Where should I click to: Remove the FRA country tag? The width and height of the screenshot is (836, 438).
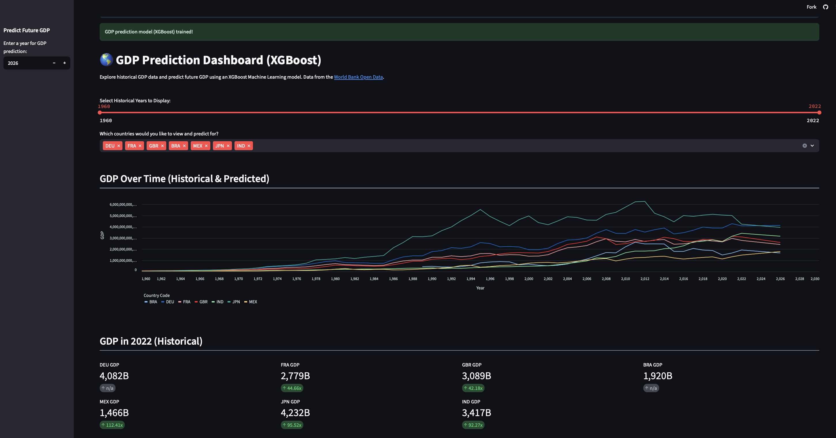tap(140, 146)
